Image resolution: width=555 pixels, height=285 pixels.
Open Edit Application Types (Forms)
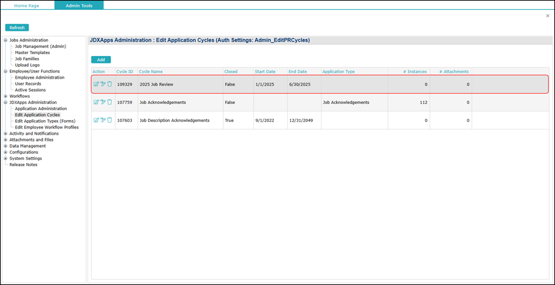tap(45, 121)
